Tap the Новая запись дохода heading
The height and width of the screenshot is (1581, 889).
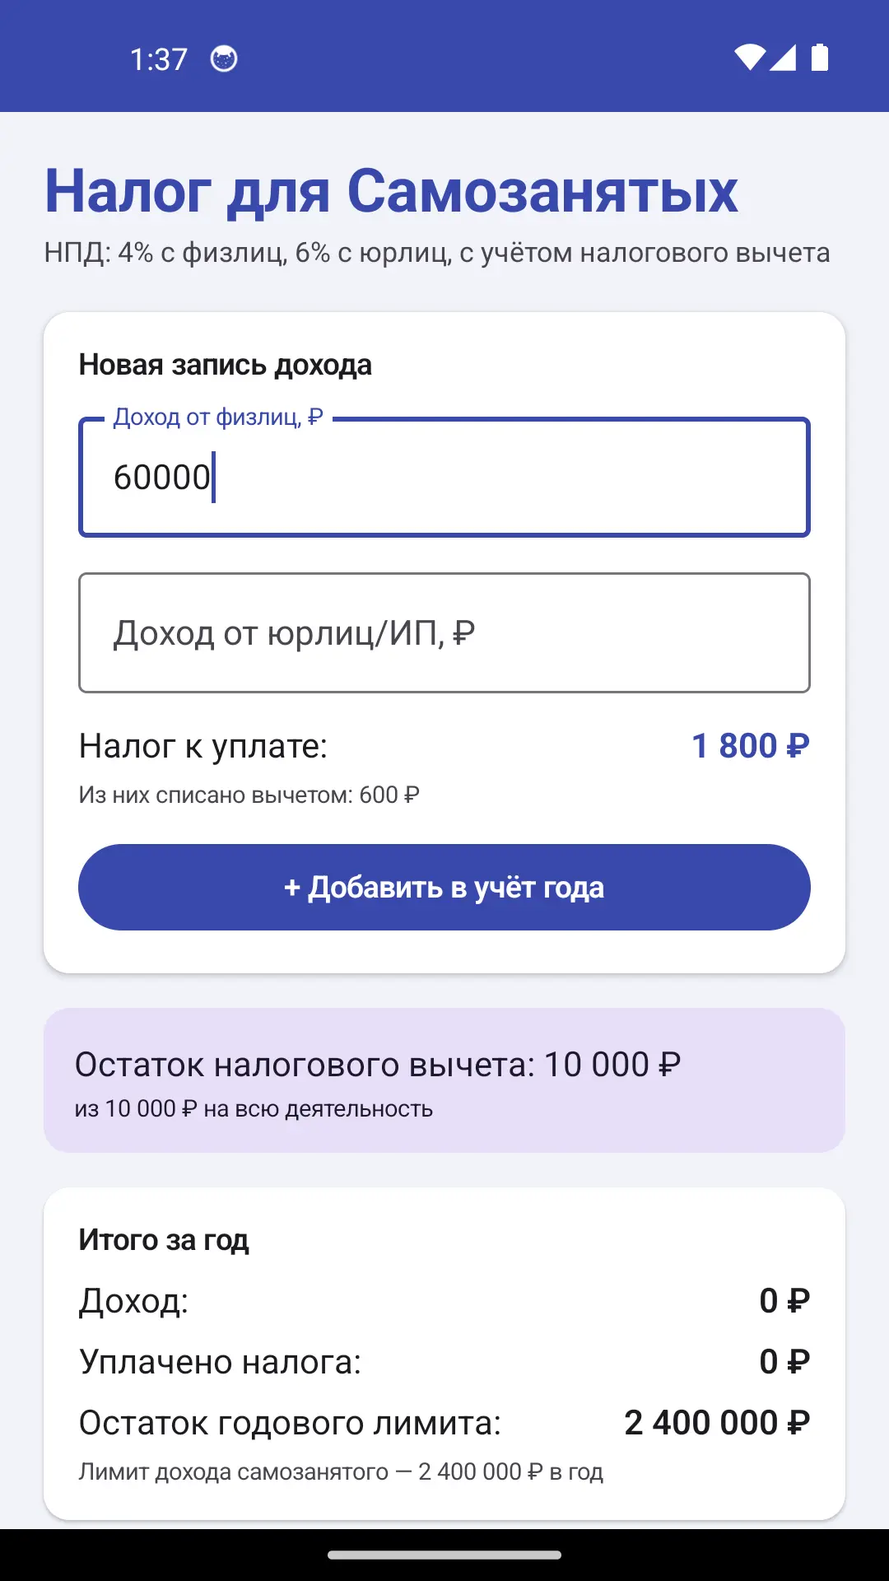pos(226,365)
